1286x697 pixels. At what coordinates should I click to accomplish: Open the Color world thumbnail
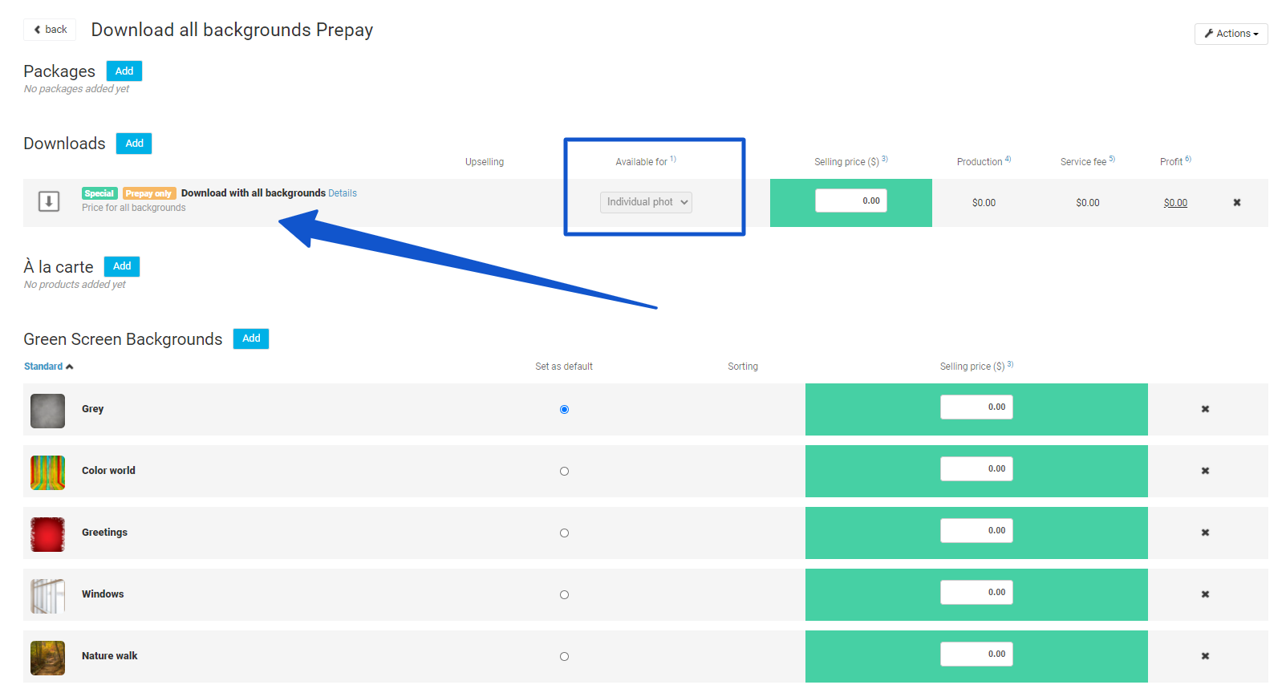click(47, 472)
